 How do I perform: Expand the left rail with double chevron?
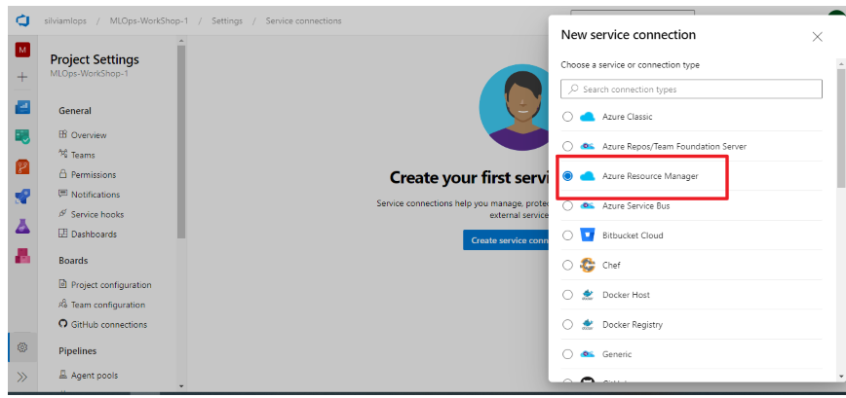coord(22,377)
